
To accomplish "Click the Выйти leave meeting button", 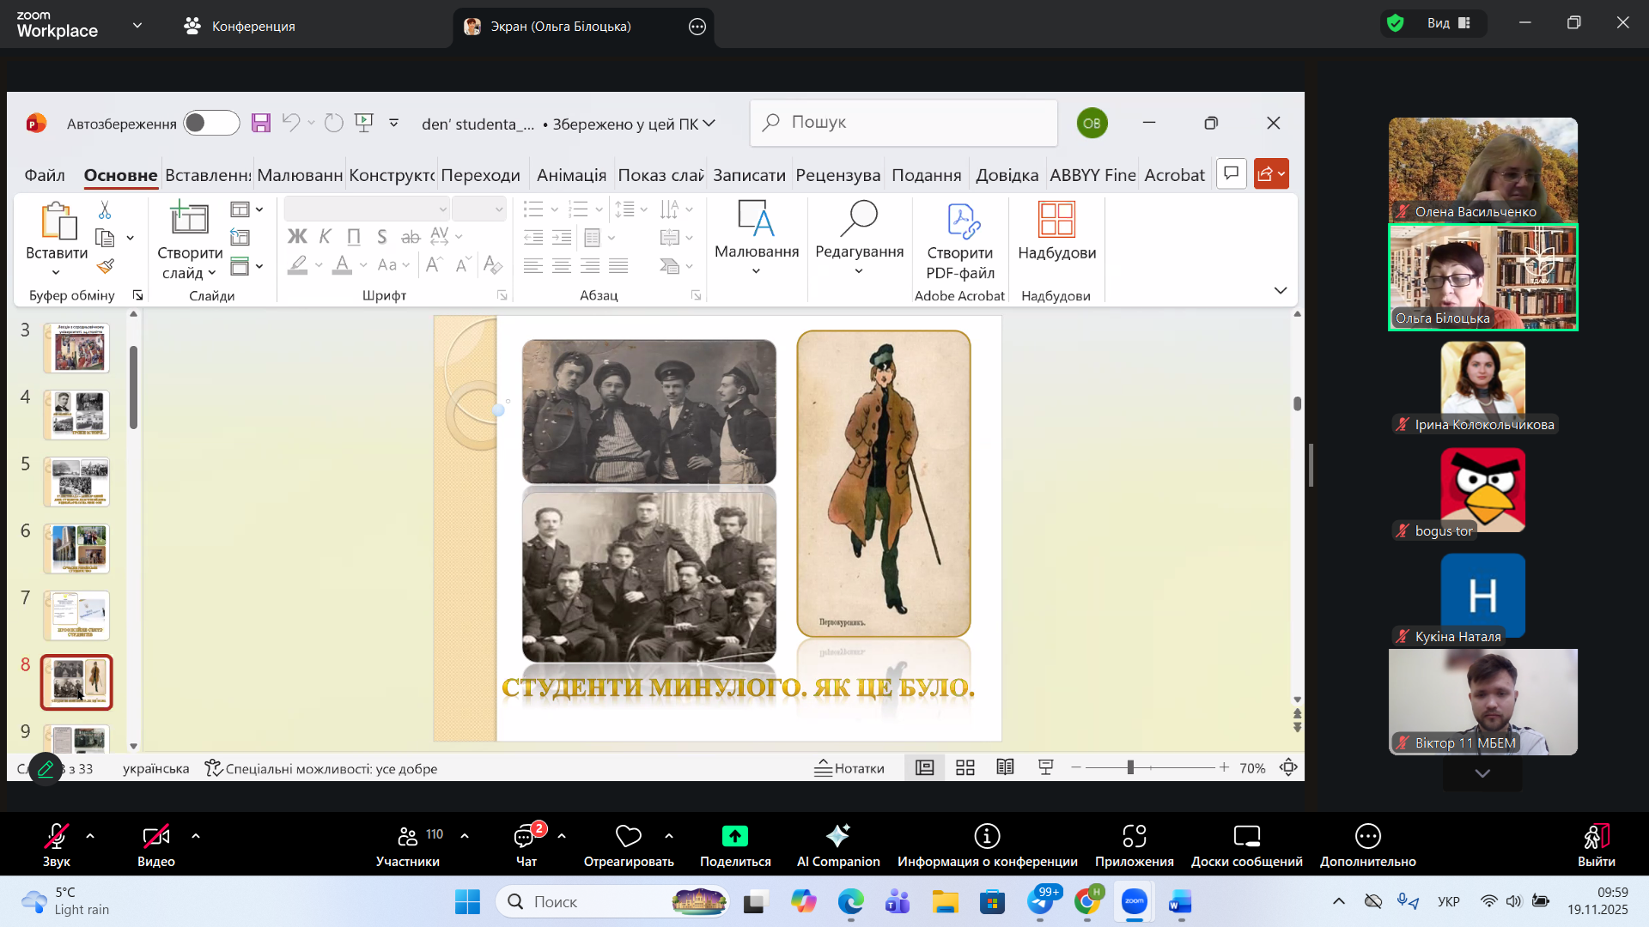I will [1596, 845].
